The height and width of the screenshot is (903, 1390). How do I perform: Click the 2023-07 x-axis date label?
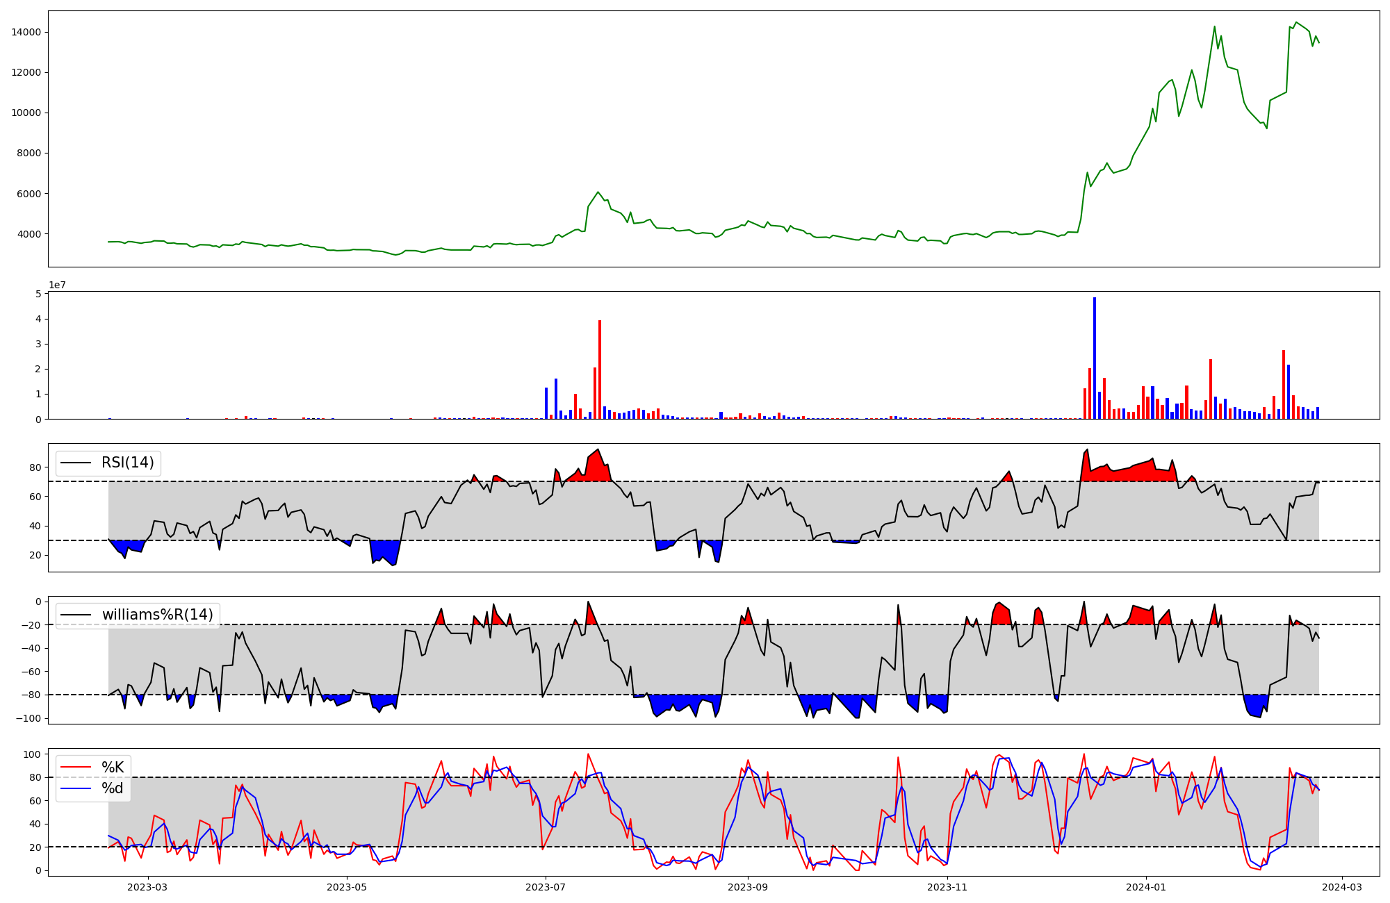pos(546,887)
